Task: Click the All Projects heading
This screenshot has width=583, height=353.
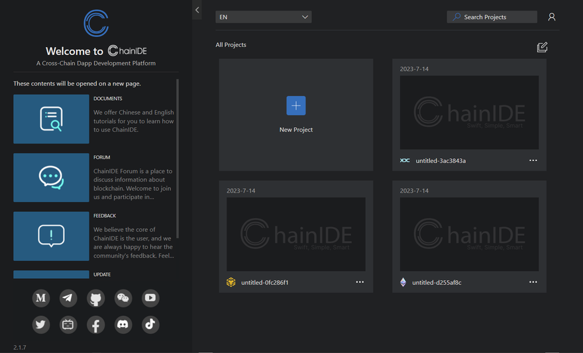Action: click(231, 44)
